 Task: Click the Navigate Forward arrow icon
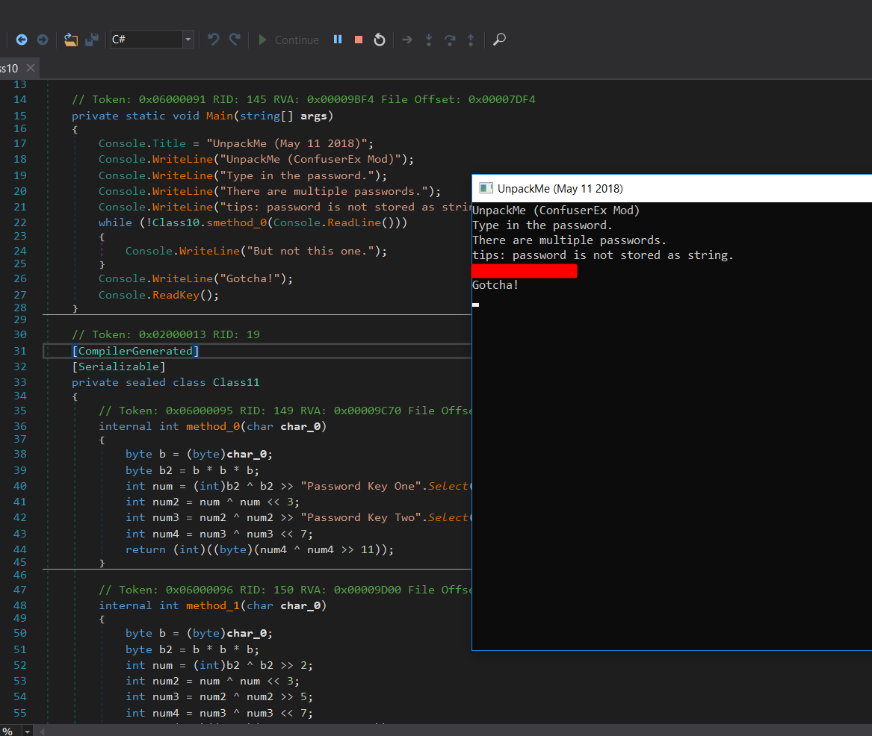(x=43, y=40)
